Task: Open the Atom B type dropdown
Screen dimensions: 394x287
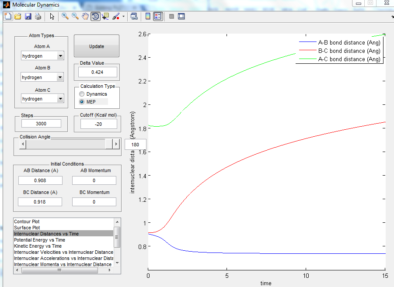Action: click(x=60, y=77)
